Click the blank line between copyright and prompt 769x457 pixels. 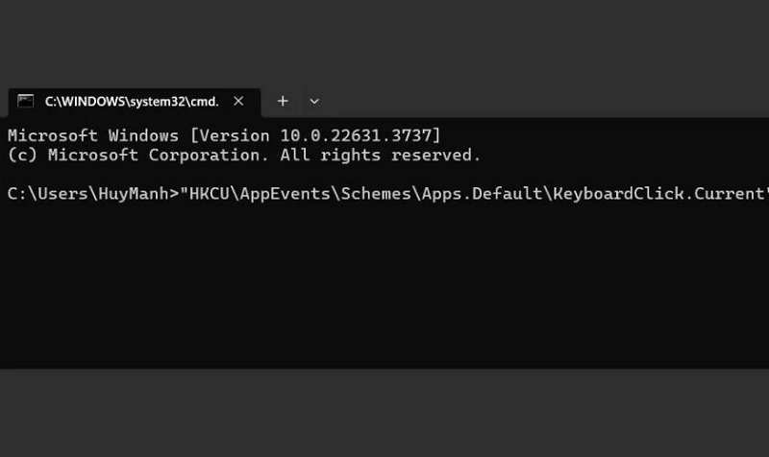tap(288, 175)
